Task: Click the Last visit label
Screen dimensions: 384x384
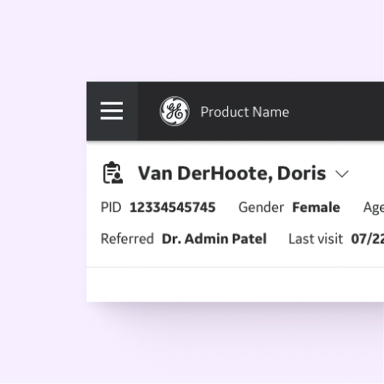Action: pyautogui.click(x=315, y=239)
